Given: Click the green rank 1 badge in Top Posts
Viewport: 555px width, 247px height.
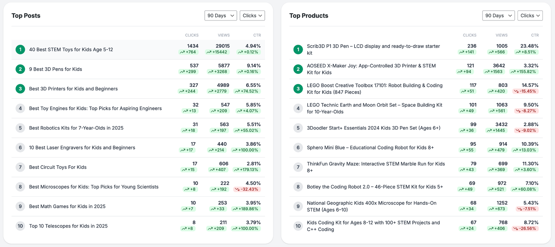Looking at the screenshot, I should tap(20, 50).
